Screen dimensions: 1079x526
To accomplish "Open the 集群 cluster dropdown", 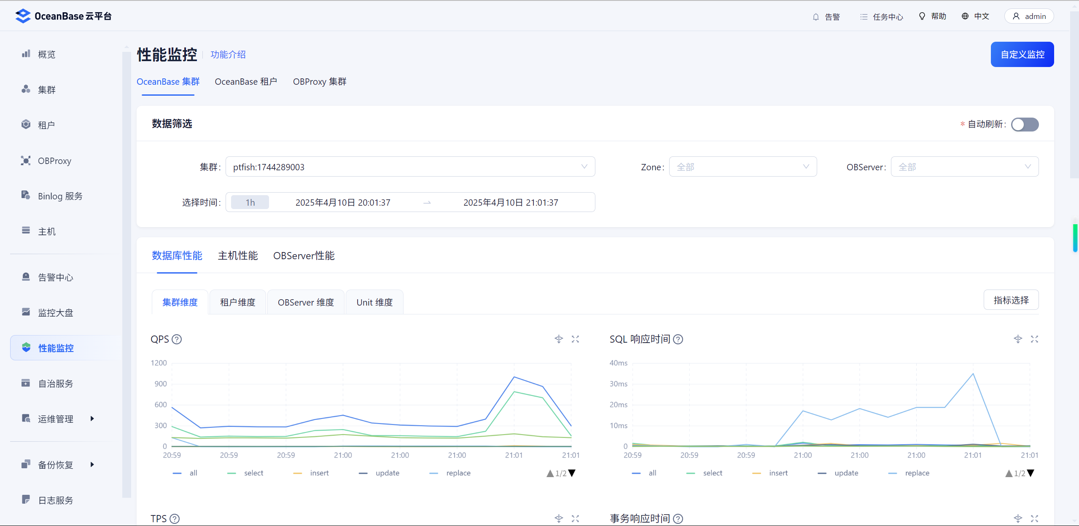I will [x=410, y=167].
